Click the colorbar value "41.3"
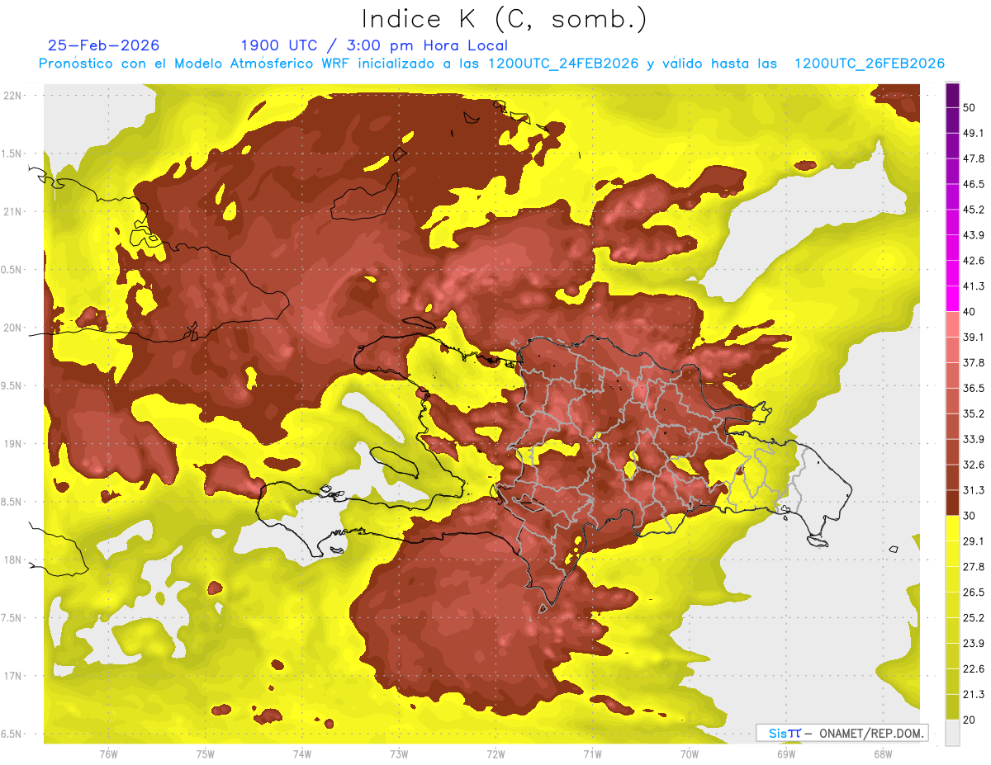The height and width of the screenshot is (765, 991). tap(974, 286)
